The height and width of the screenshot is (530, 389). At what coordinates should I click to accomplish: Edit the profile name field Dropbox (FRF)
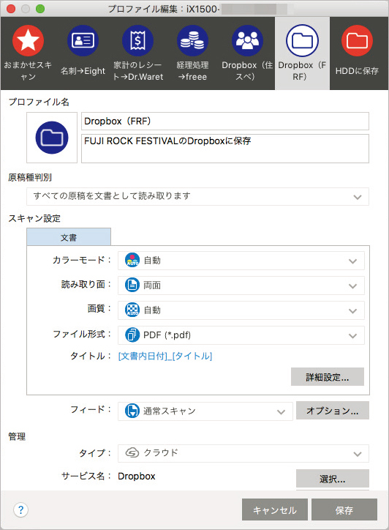(x=225, y=122)
